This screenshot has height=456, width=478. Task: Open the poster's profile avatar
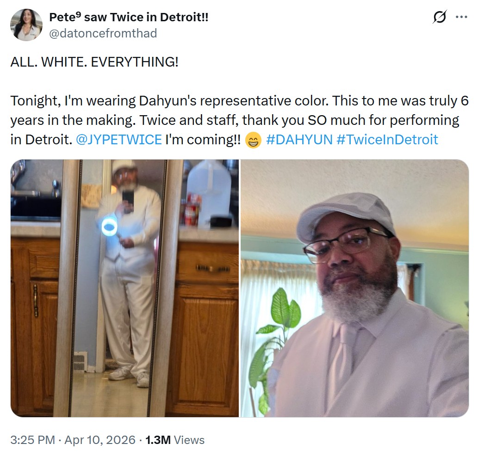click(26, 25)
